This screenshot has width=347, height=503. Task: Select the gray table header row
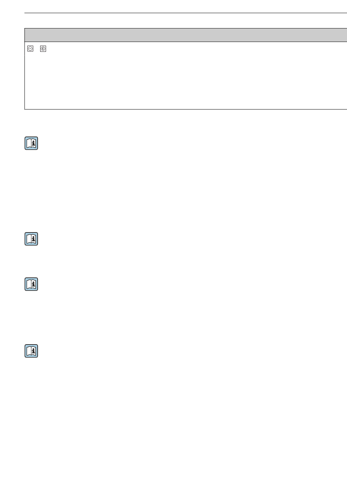[186, 35]
